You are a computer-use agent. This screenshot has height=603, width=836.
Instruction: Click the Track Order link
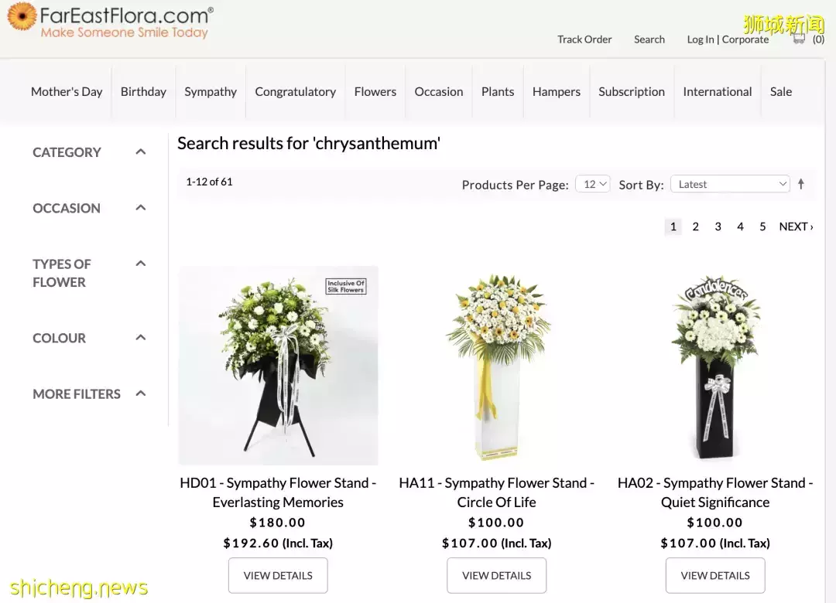pos(584,39)
